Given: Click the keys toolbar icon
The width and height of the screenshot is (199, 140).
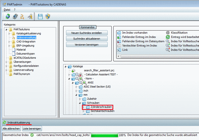Looking at the screenshot, I should [30, 16].
